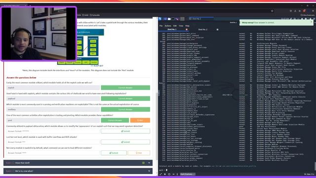Click the terminal vertical scrollbar thumb
Viewport: 316px width, 178px height.
click(x=315, y=166)
